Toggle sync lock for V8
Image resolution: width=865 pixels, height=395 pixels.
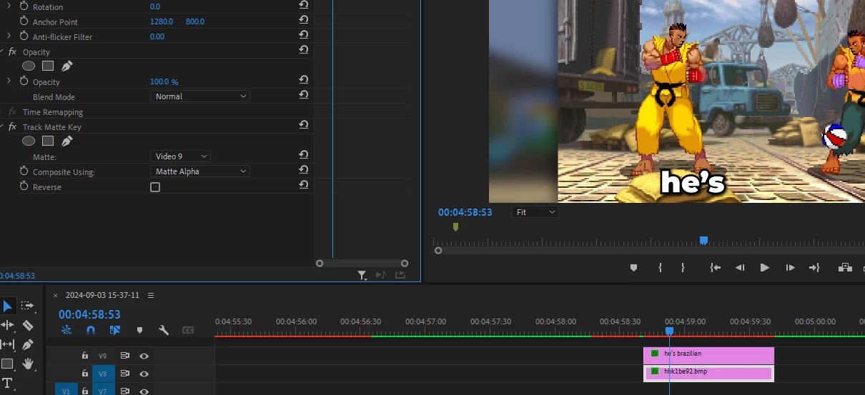pos(125,373)
